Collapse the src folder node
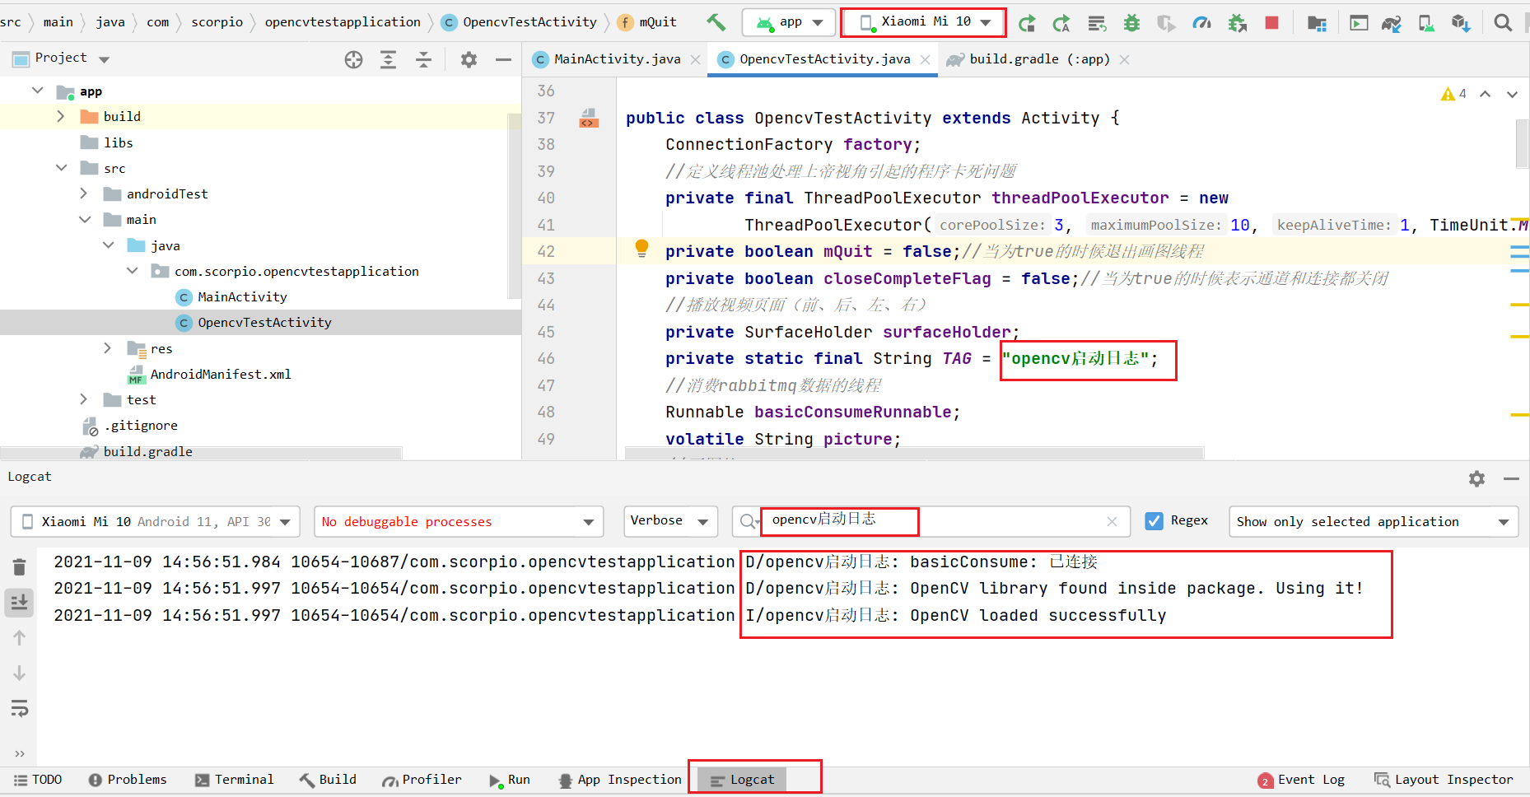The height and width of the screenshot is (797, 1530). (x=61, y=168)
